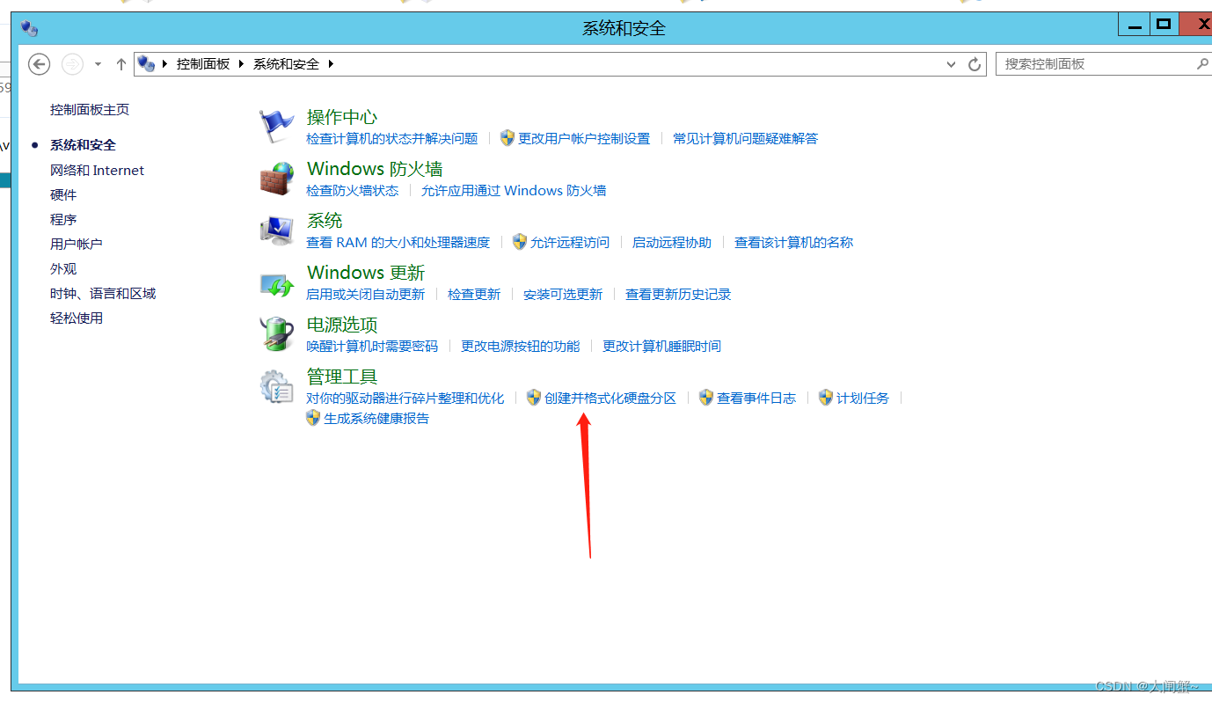The width and height of the screenshot is (1212, 702).
Task: Open recent locations dropdown arrow
Action: (98, 64)
